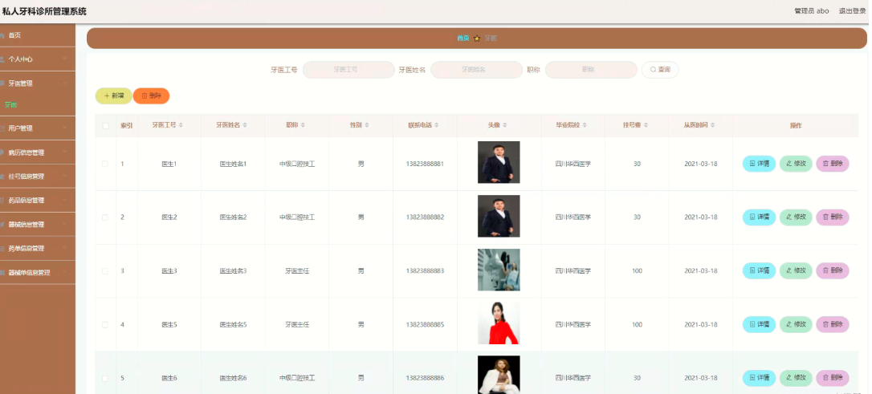Click the pink 删除 for 医生1
872x394 pixels.
tap(833, 164)
